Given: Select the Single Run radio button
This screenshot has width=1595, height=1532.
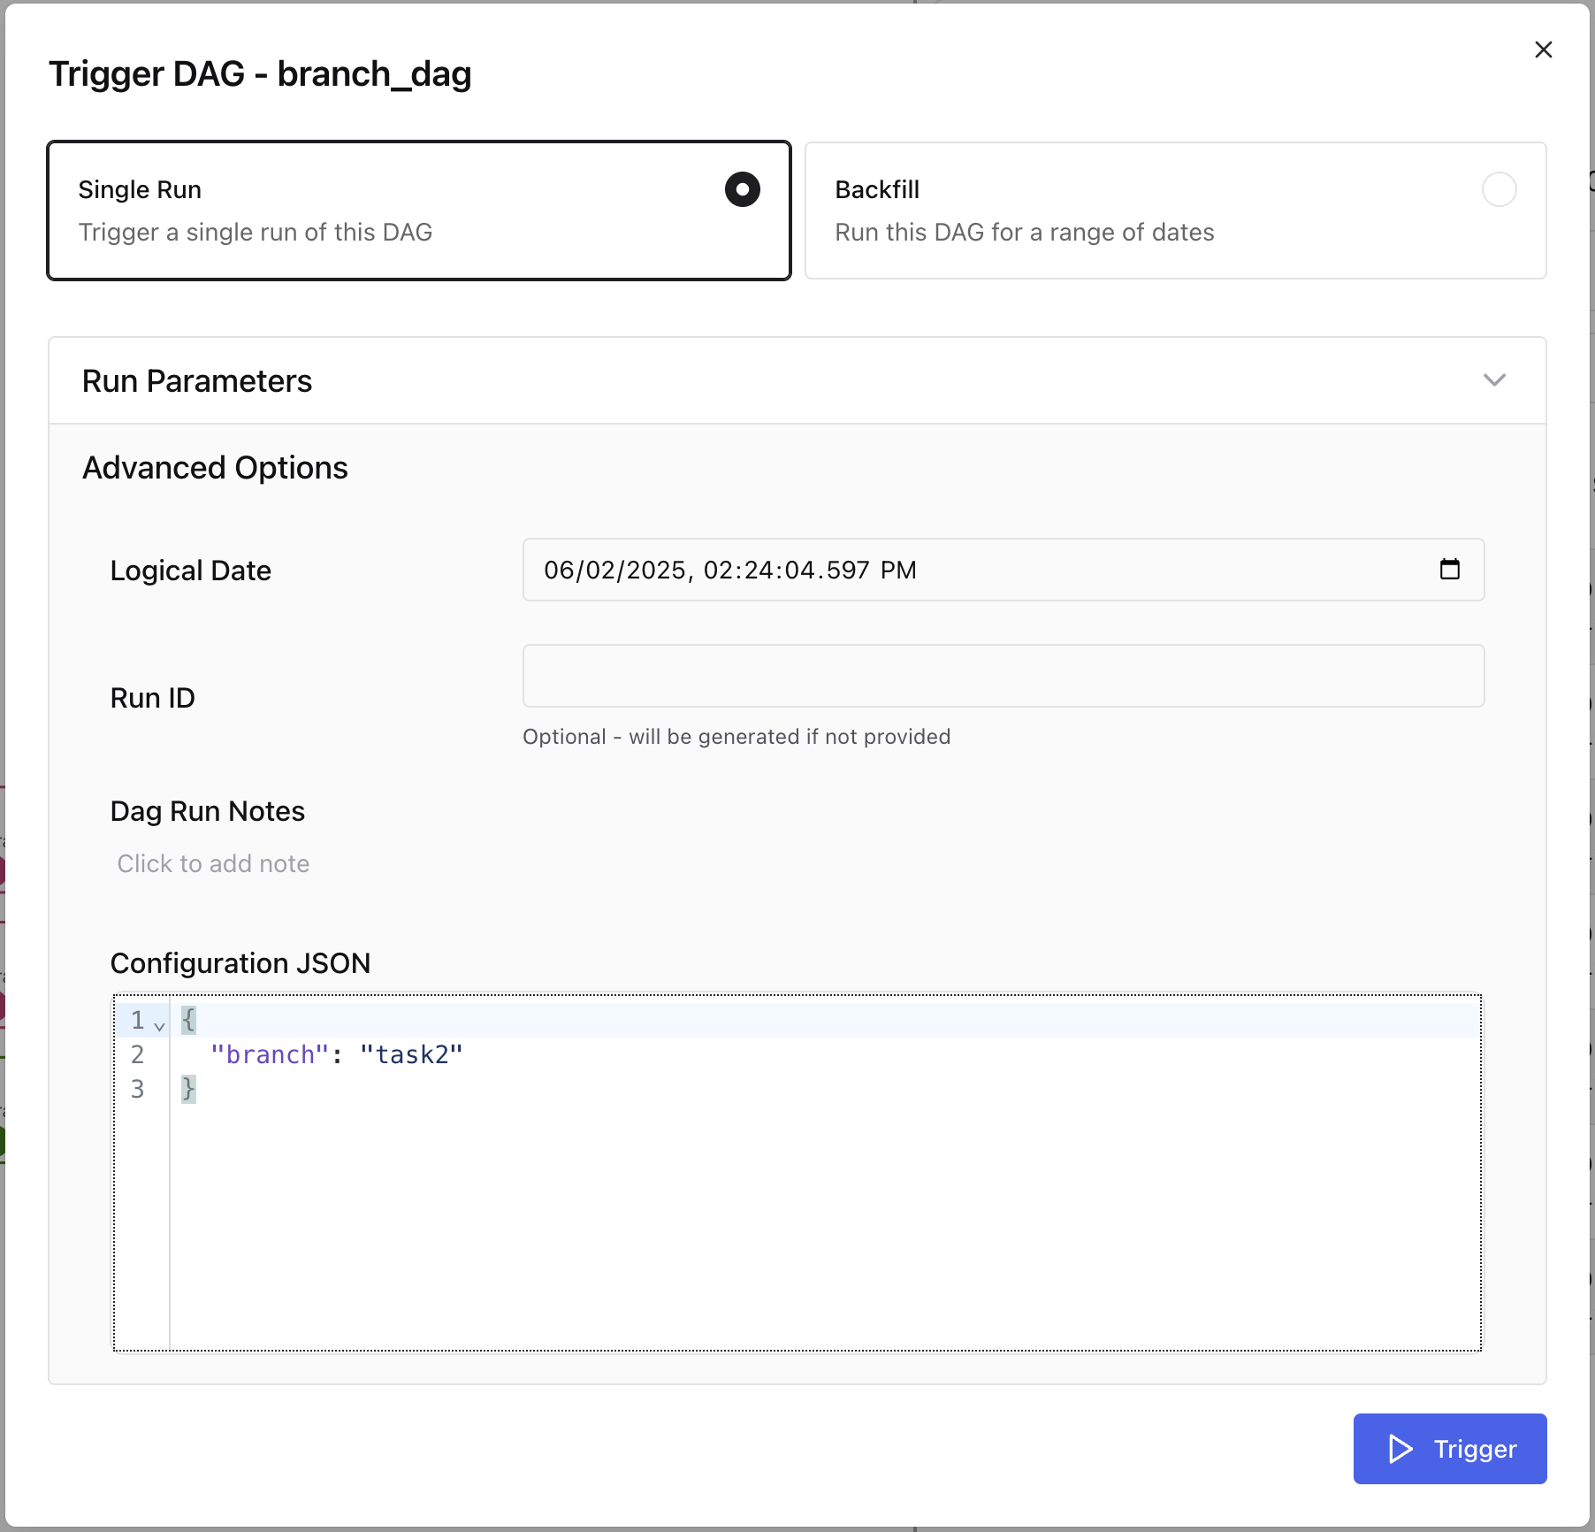Looking at the screenshot, I should pos(742,189).
